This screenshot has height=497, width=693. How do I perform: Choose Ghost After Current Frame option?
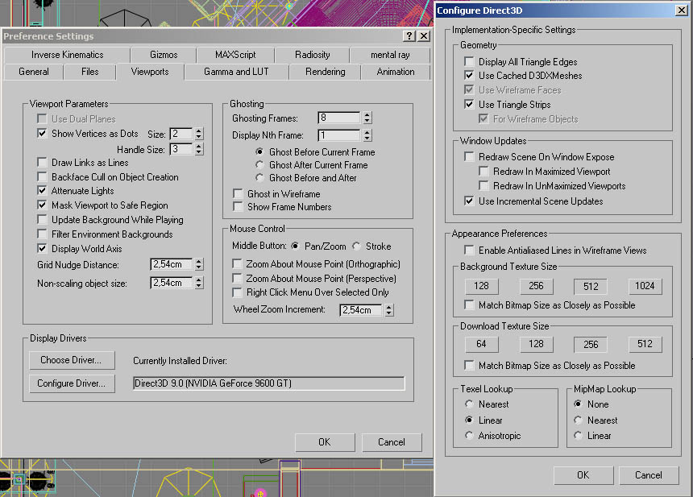(x=260, y=165)
